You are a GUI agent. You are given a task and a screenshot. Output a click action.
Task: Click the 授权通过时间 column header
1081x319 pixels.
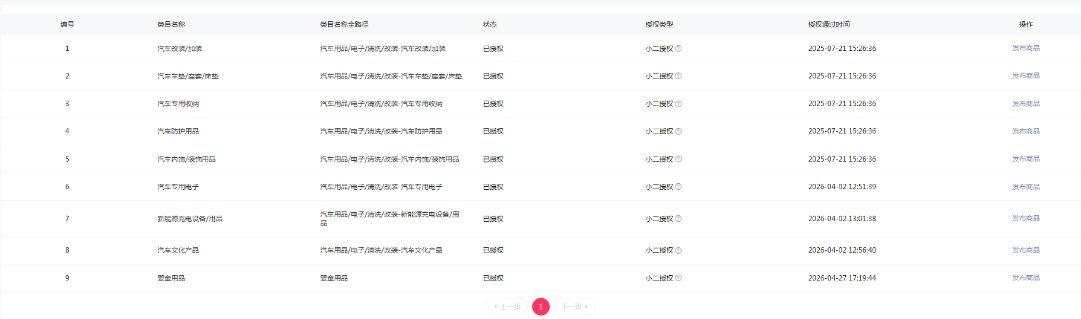click(829, 24)
